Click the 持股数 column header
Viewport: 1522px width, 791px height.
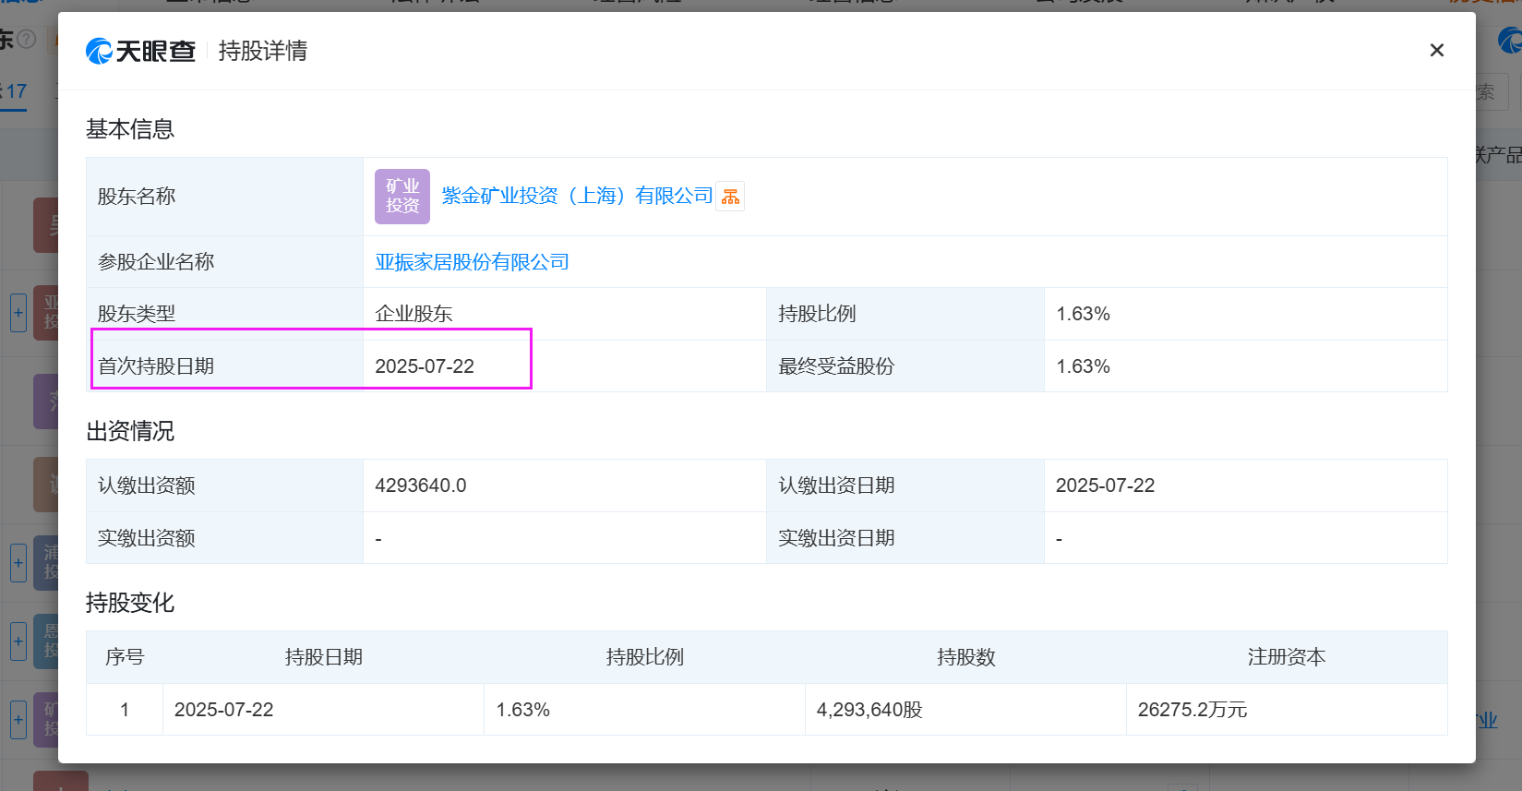965,657
